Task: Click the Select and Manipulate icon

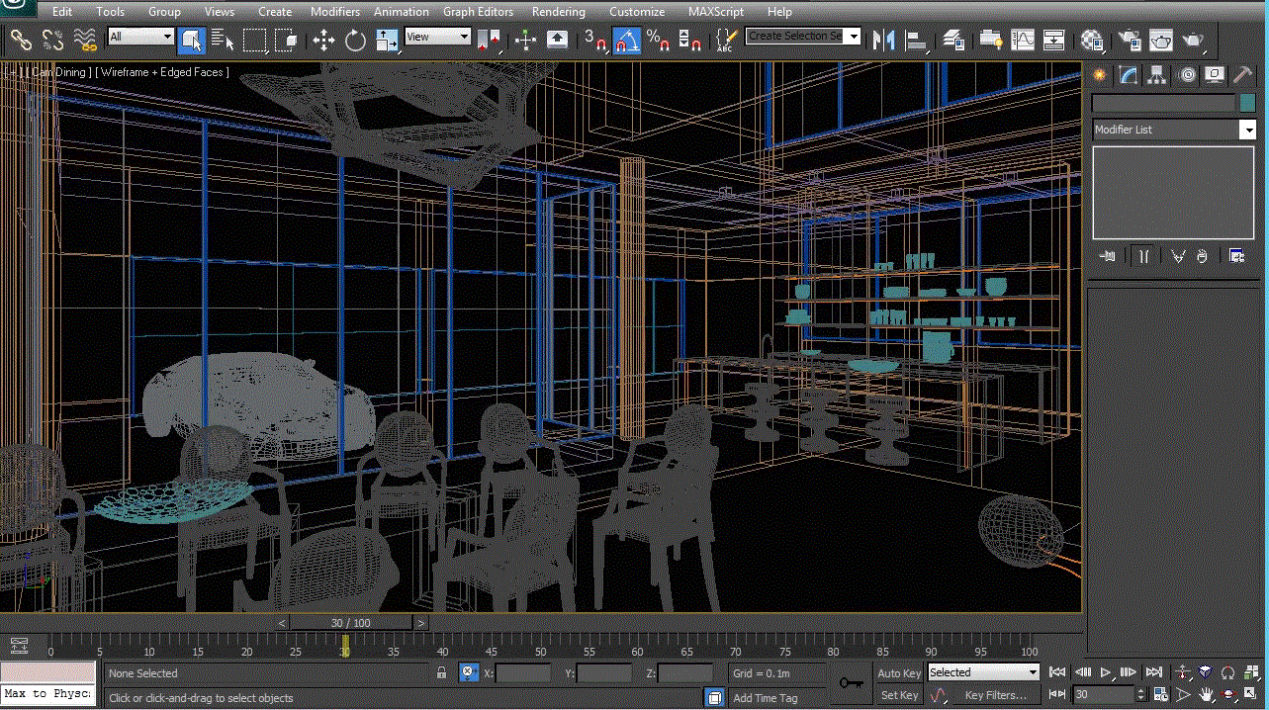Action: point(525,40)
